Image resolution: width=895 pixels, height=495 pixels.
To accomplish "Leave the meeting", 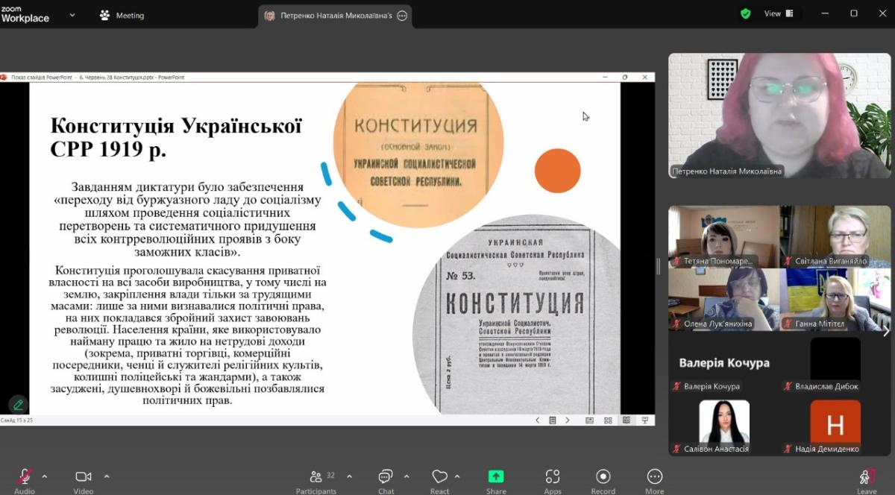I will pos(867,477).
